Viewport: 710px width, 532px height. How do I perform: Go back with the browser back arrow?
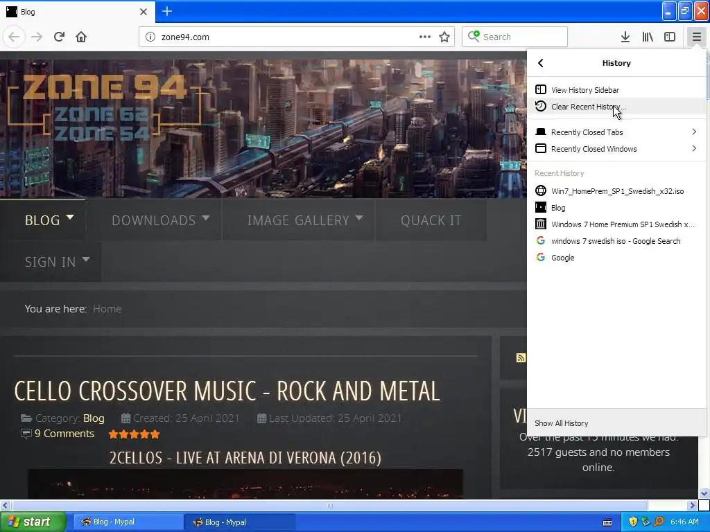tap(14, 37)
